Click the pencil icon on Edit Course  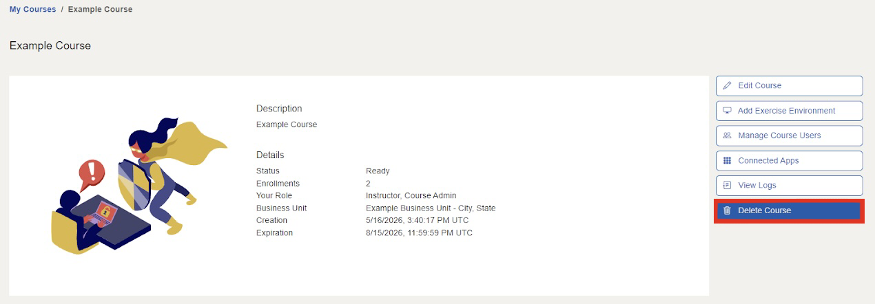727,86
